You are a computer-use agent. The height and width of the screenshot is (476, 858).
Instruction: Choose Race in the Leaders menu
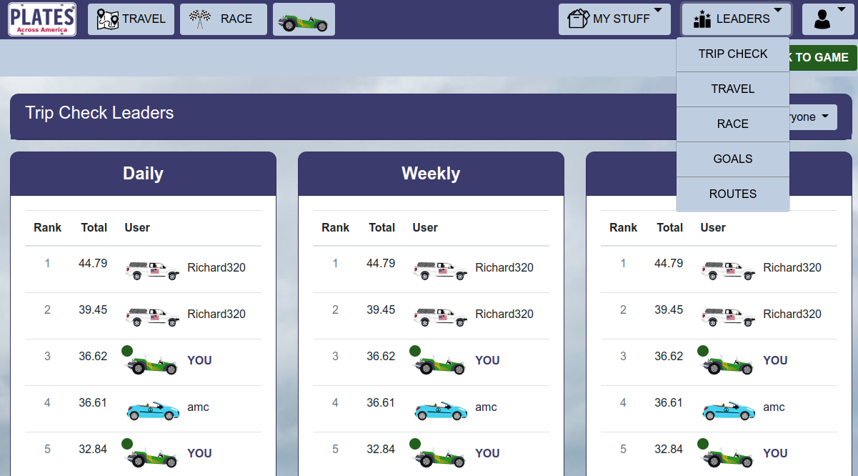[732, 124]
